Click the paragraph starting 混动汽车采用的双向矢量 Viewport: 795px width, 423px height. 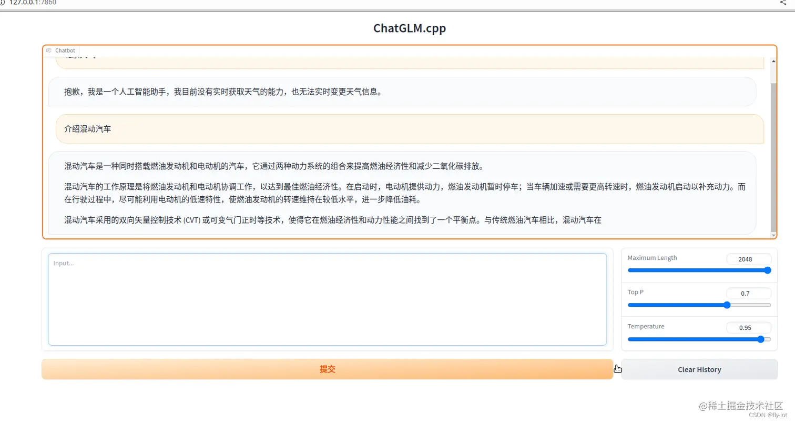332,220
